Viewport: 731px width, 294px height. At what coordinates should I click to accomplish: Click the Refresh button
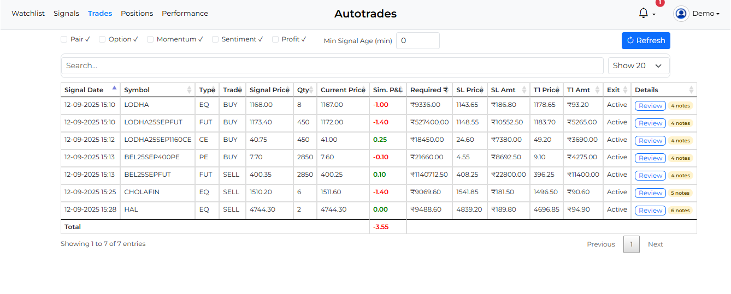pos(646,40)
